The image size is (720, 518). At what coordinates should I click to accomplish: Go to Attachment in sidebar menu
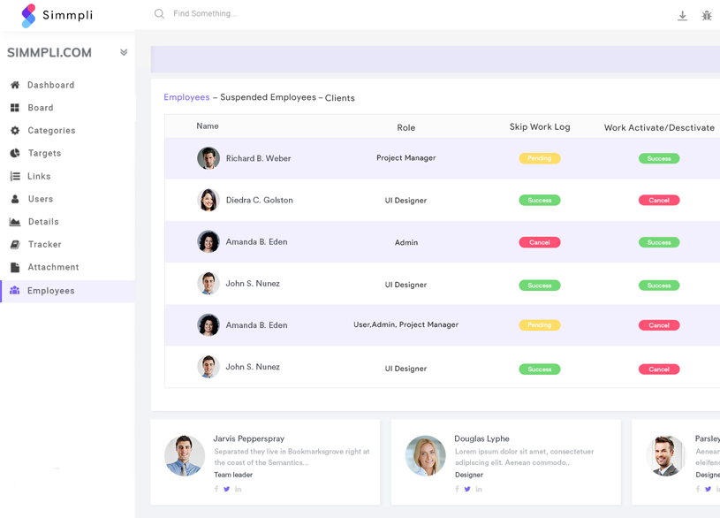coord(53,267)
